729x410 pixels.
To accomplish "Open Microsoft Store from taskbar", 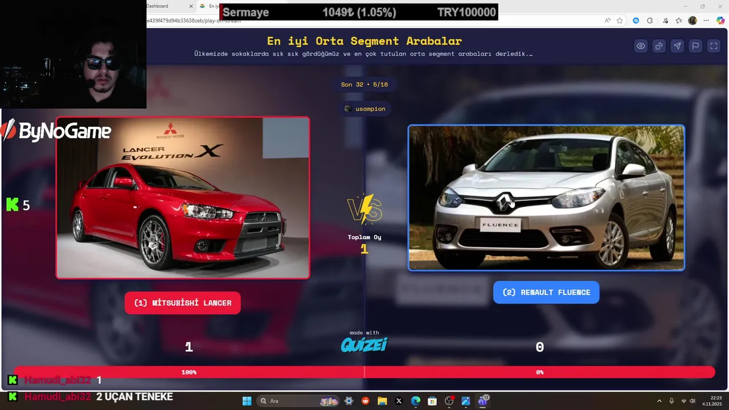I will point(432,401).
